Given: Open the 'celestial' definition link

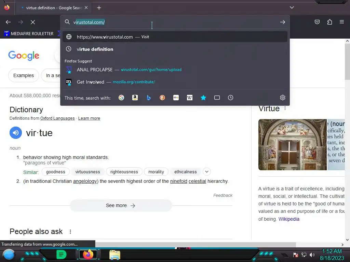Looking at the screenshot, I should 197,181.
